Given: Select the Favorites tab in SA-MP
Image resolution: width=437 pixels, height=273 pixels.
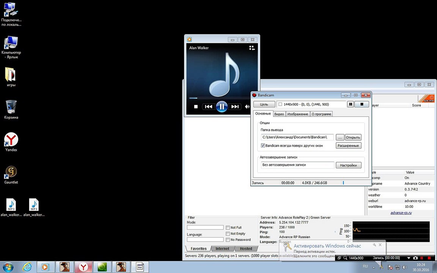Looking at the screenshot, I should coord(198,248).
